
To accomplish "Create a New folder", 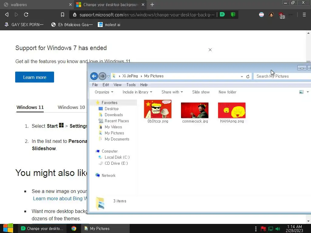I will (x=227, y=92).
